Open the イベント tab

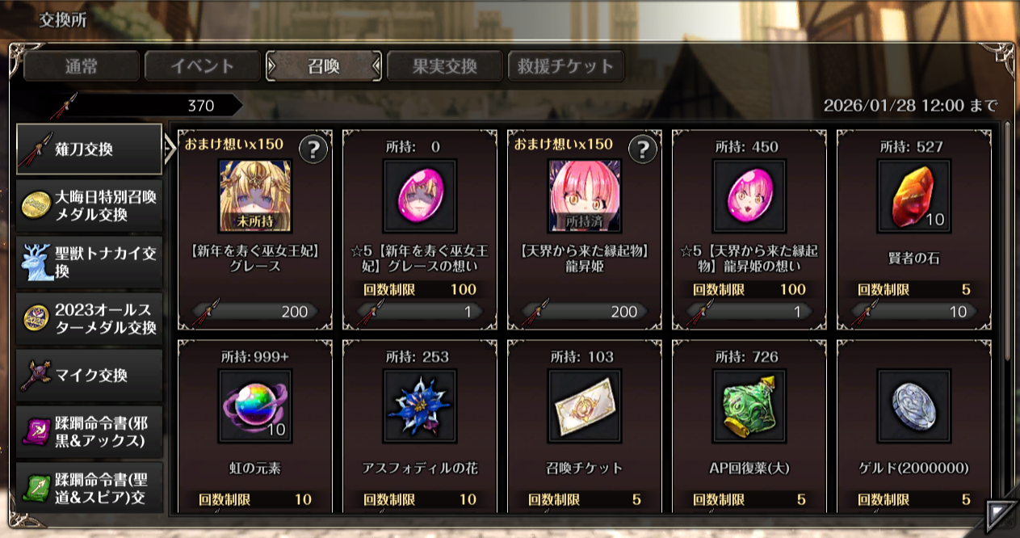click(203, 66)
